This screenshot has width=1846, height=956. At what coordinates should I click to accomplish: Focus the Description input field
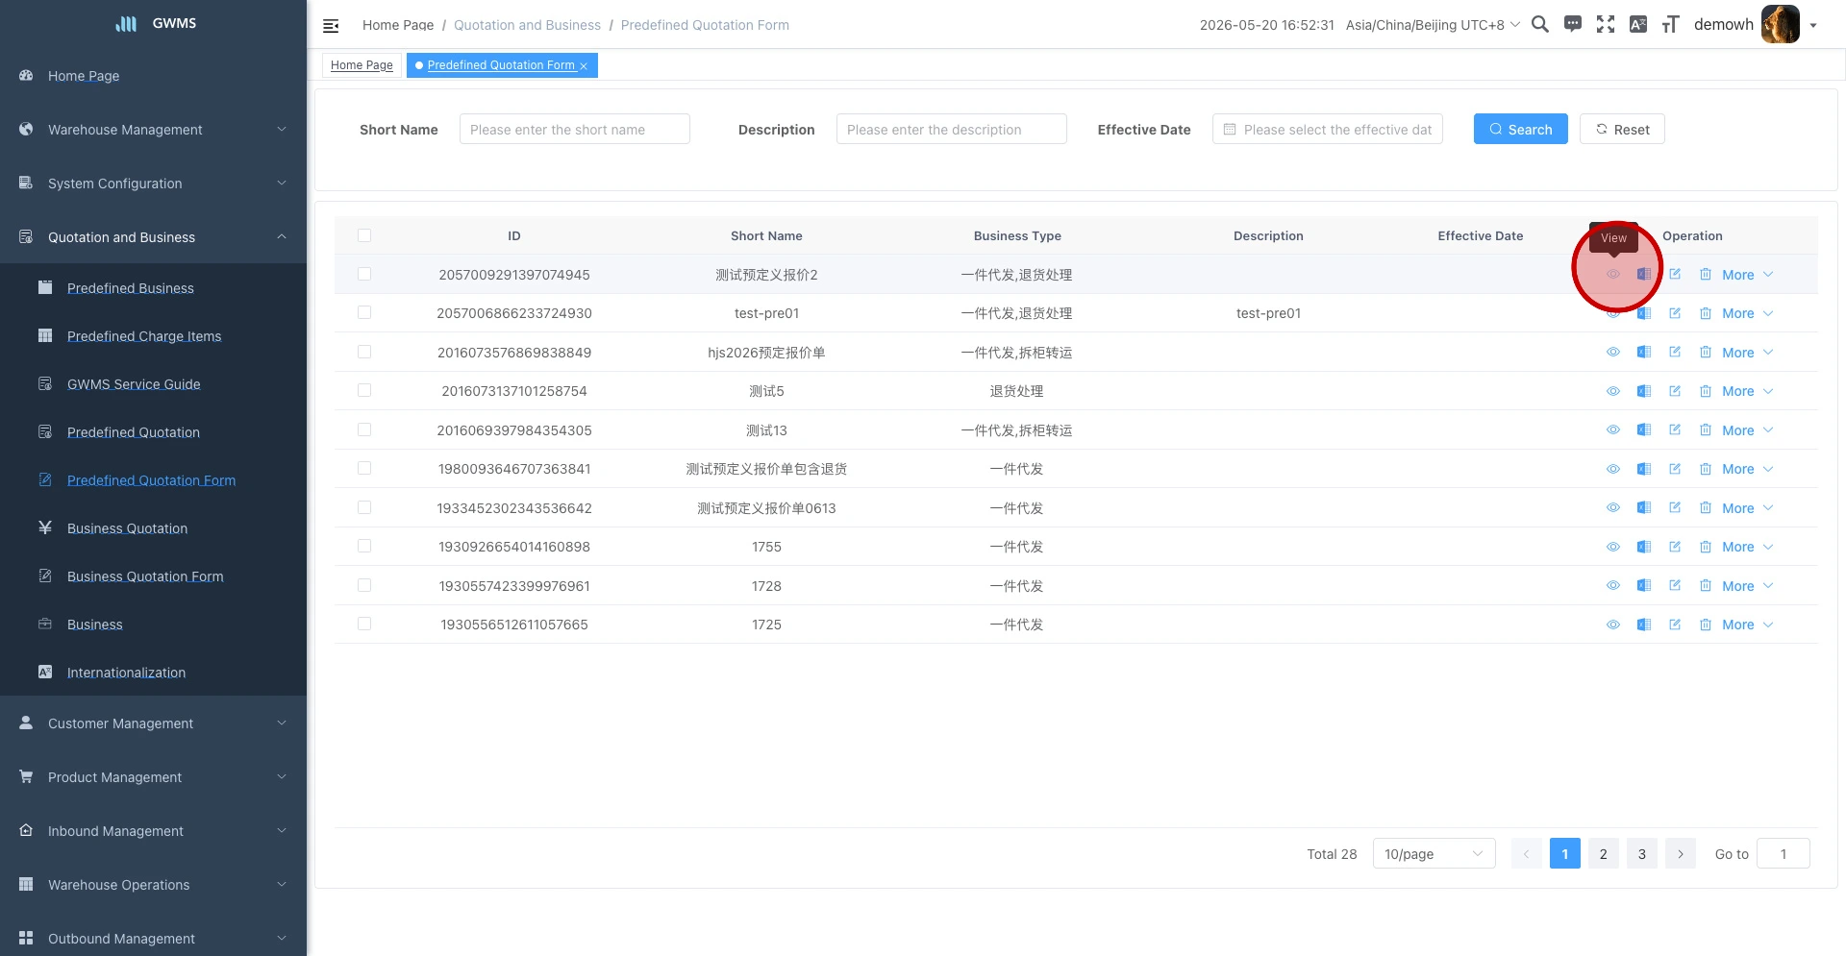tap(951, 129)
